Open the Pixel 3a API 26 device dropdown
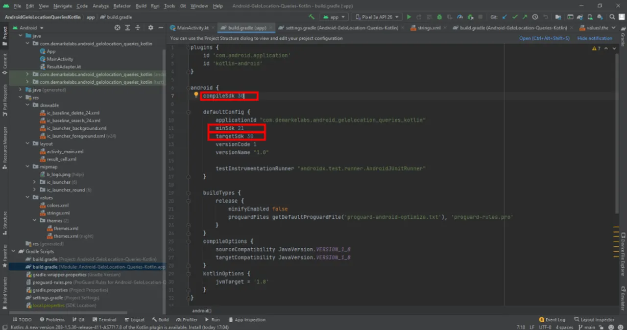The image size is (627, 330). [x=377, y=17]
